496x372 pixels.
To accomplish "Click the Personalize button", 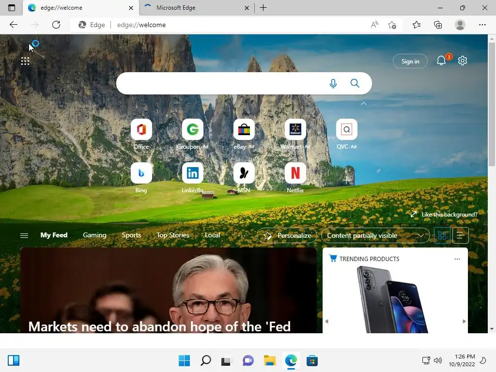I will tap(287, 236).
